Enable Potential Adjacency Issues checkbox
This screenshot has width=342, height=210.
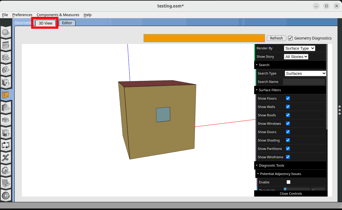point(288,182)
